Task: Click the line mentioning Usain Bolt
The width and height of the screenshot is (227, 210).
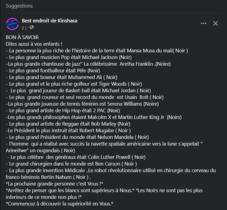Action: [x=85, y=97]
